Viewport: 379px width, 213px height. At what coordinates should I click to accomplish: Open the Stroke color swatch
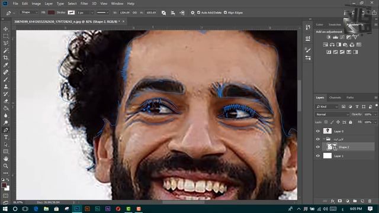pyautogui.click(x=71, y=12)
